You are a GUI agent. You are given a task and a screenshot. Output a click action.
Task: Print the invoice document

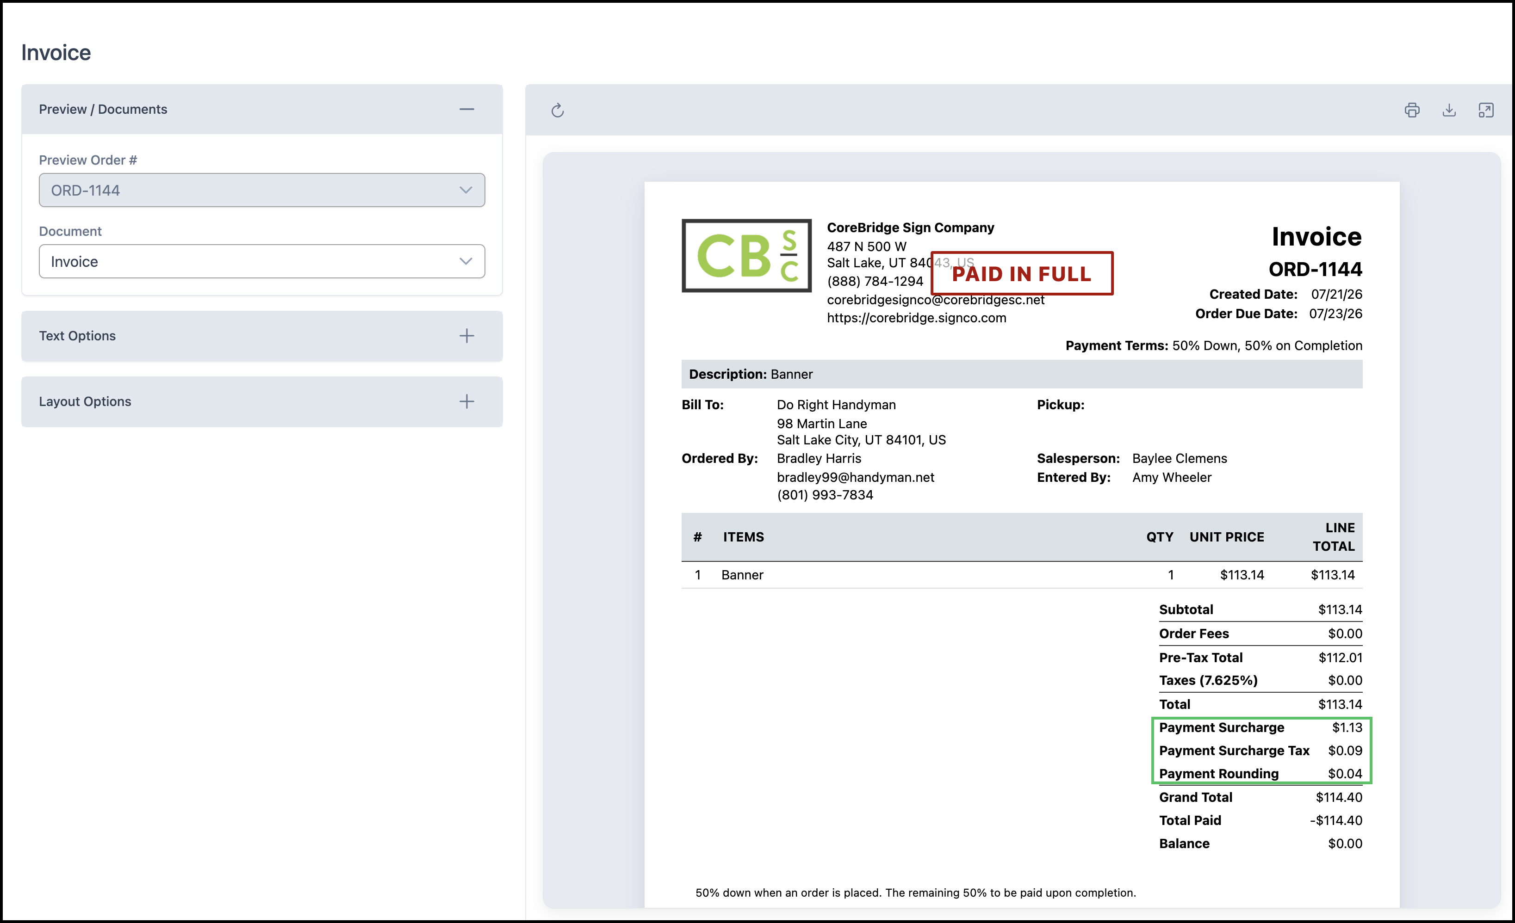point(1412,110)
